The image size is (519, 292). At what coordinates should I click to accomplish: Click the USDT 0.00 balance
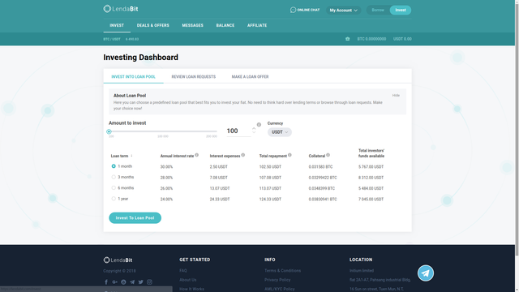402,39
